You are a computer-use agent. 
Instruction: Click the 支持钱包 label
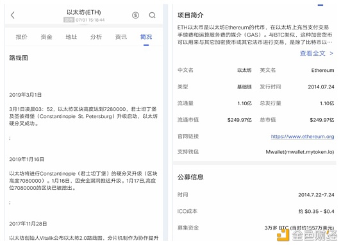pos(188,151)
